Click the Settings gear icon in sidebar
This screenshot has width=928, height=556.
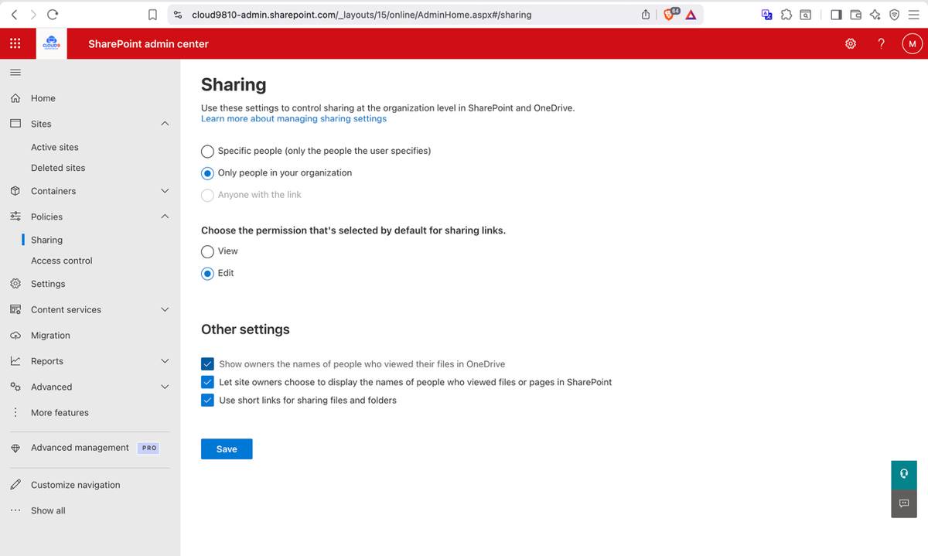click(x=15, y=284)
